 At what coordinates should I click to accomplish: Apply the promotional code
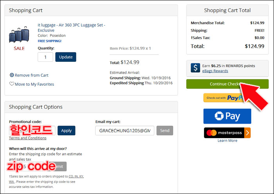(x=67, y=130)
